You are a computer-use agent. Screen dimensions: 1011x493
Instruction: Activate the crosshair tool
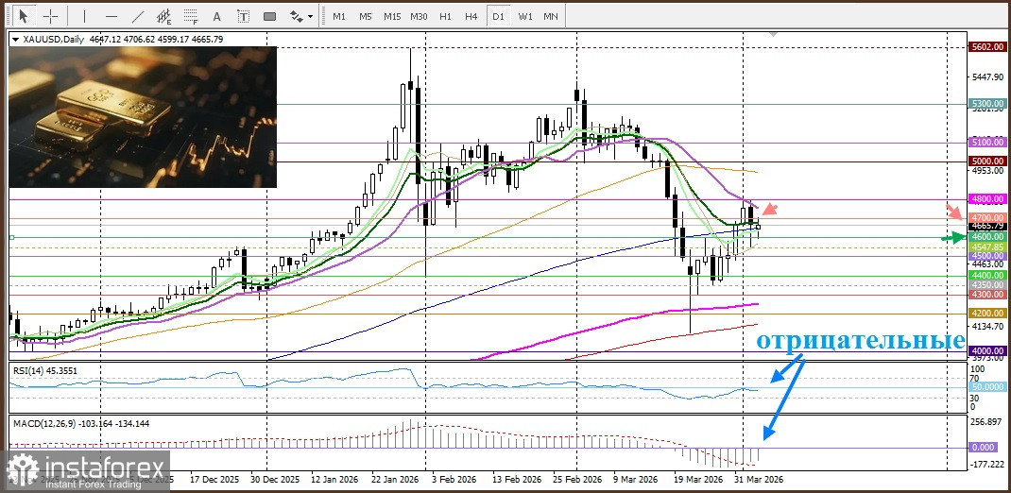pos(50,16)
